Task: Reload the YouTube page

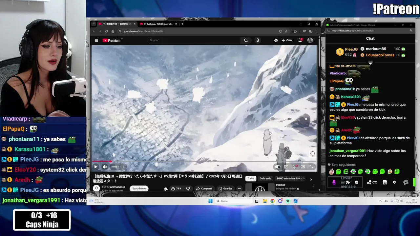Action: [106, 31]
